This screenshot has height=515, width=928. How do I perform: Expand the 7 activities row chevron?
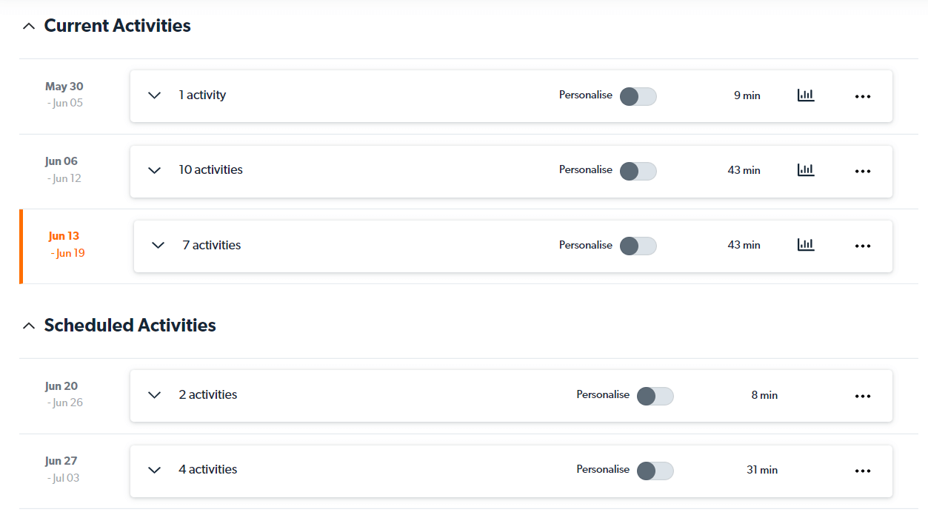tap(158, 245)
